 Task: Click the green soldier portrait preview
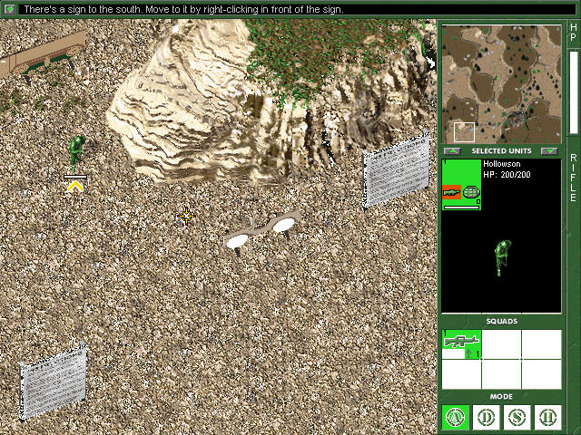[x=502, y=257]
